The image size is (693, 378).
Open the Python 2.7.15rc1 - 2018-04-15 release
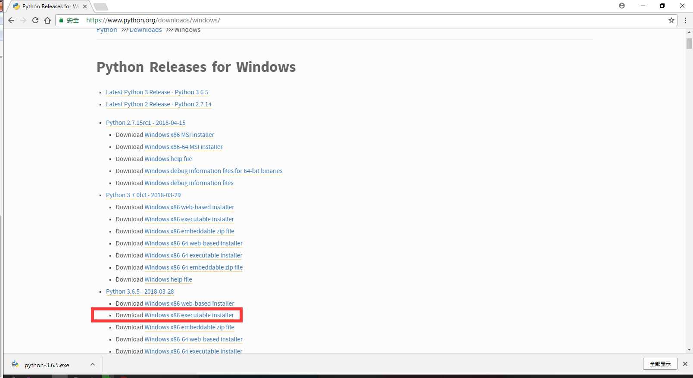tap(146, 123)
